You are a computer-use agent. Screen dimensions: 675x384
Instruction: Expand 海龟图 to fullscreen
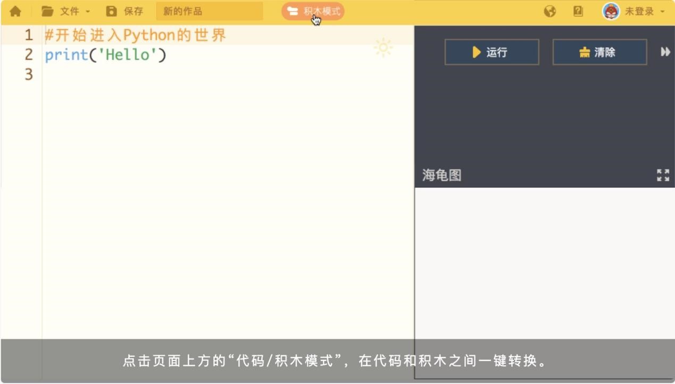pos(663,175)
